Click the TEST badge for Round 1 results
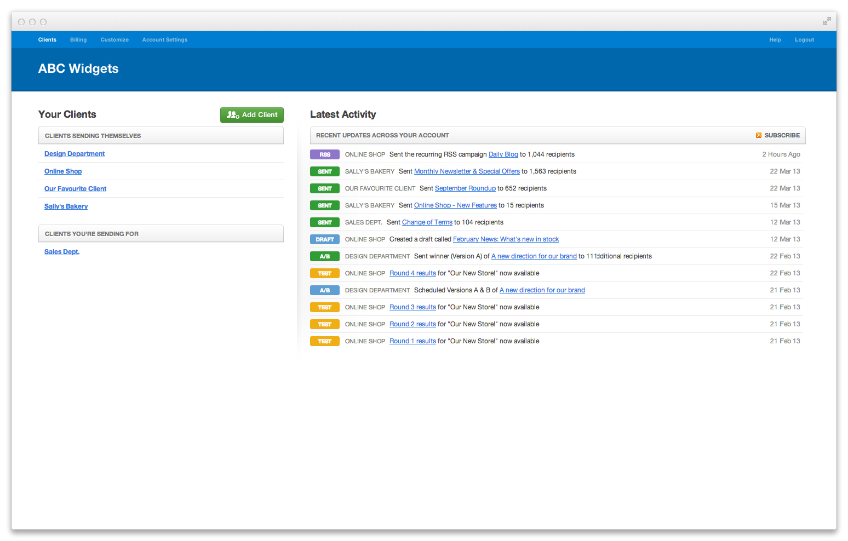 pos(325,341)
